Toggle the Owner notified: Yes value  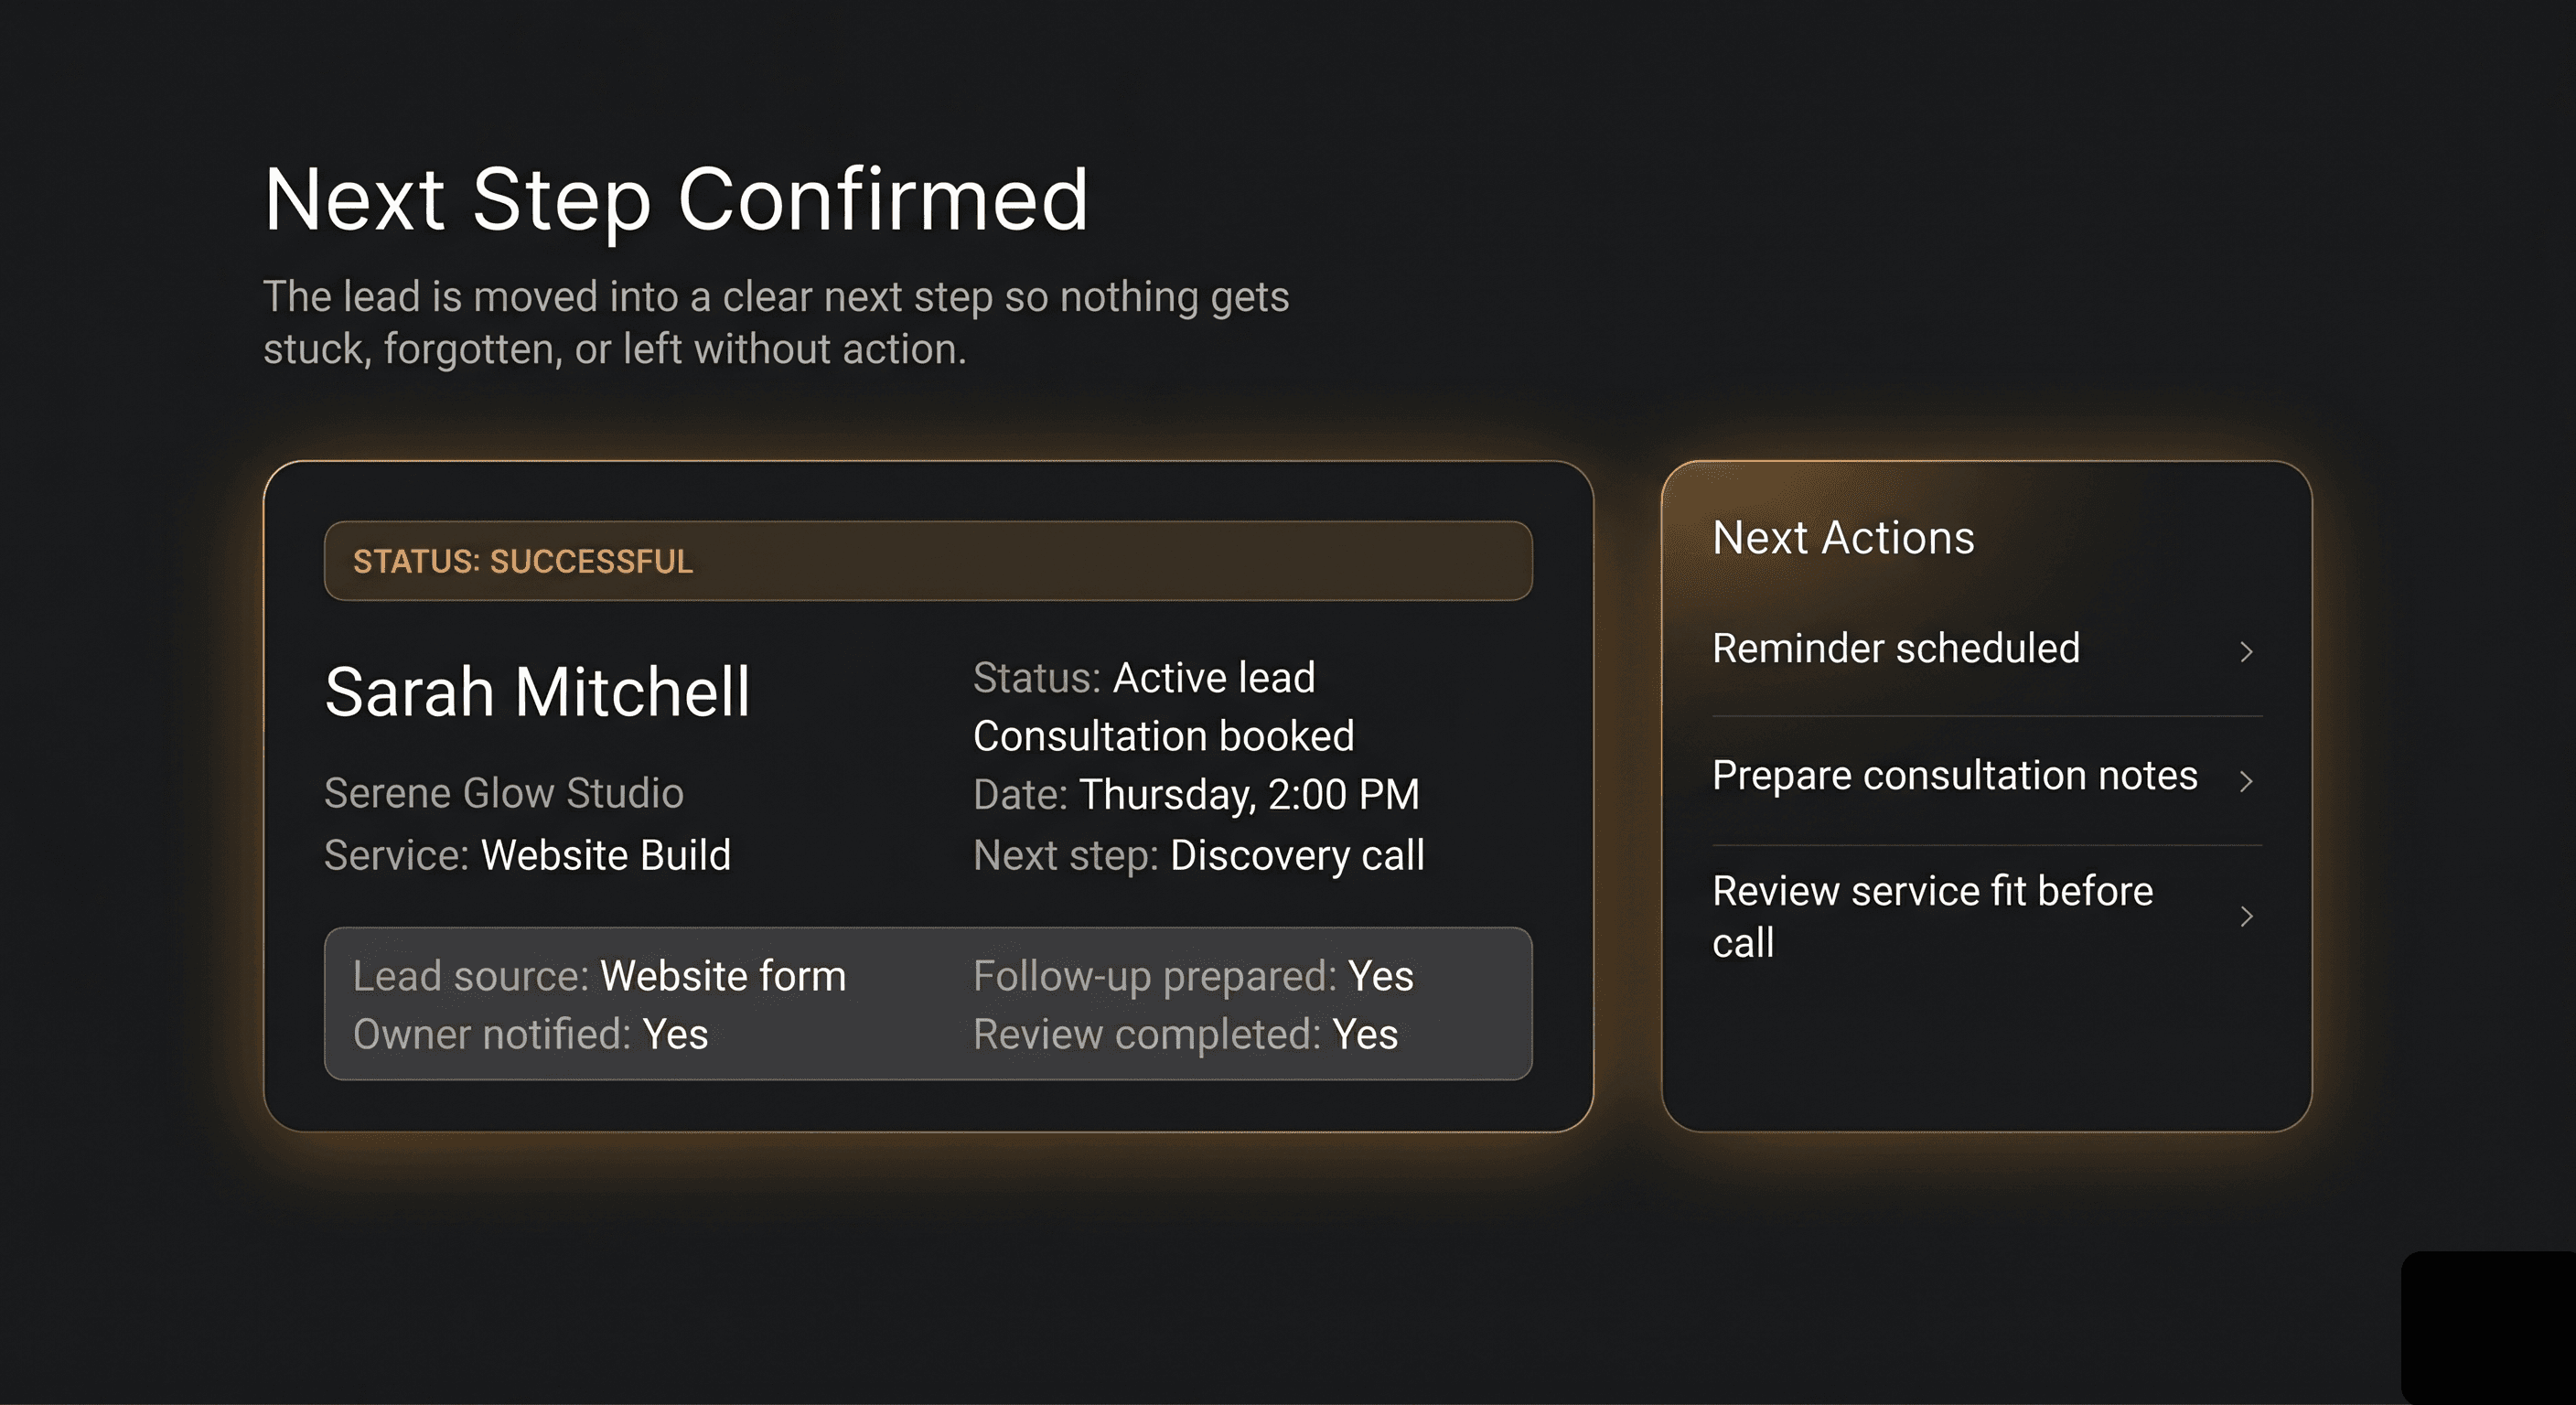click(x=530, y=1034)
